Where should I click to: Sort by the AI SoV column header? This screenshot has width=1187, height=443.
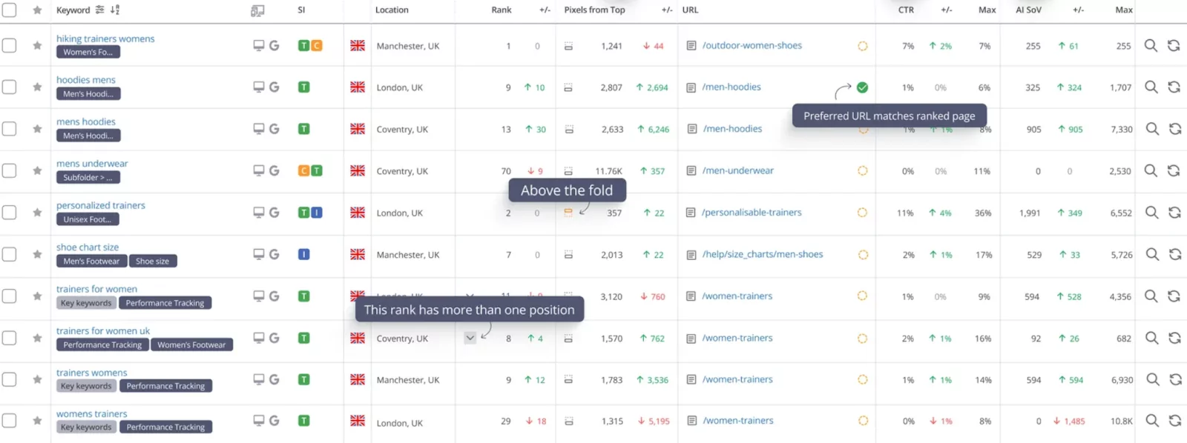click(x=1028, y=10)
